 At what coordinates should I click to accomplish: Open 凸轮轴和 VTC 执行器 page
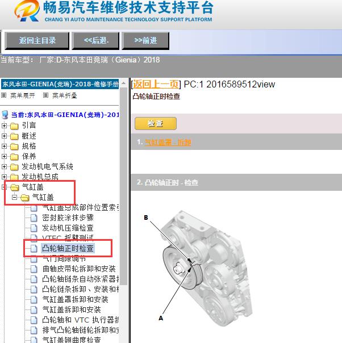click(x=80, y=320)
